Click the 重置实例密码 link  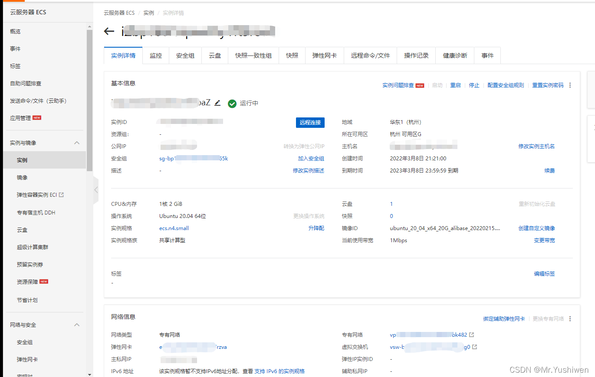point(548,85)
